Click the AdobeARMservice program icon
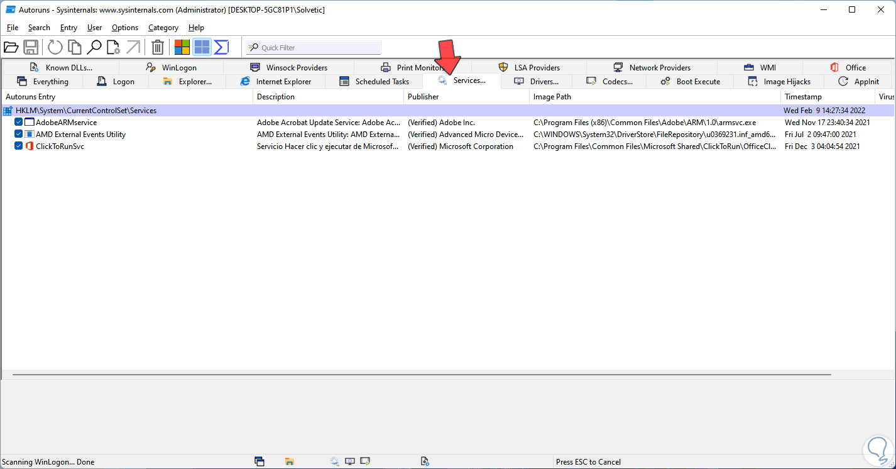 [30, 123]
